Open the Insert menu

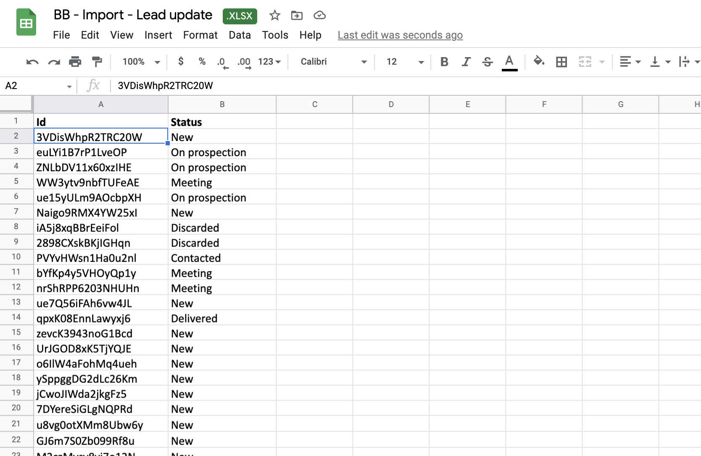pyautogui.click(x=158, y=35)
